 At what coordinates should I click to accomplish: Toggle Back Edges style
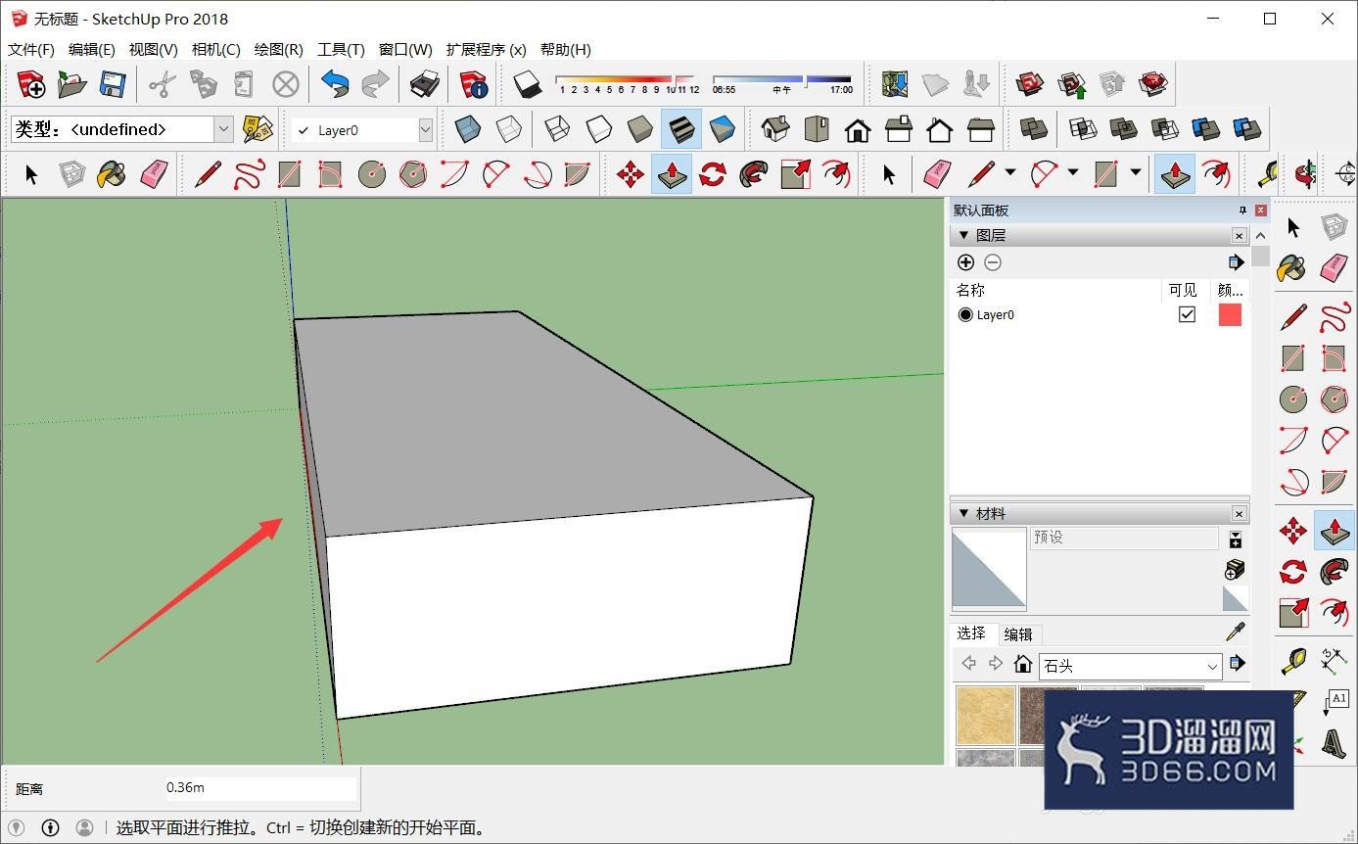tap(508, 129)
